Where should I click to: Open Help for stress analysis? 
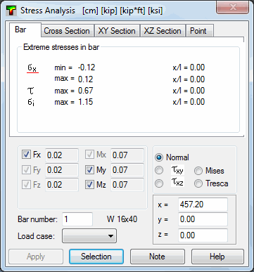(217, 257)
